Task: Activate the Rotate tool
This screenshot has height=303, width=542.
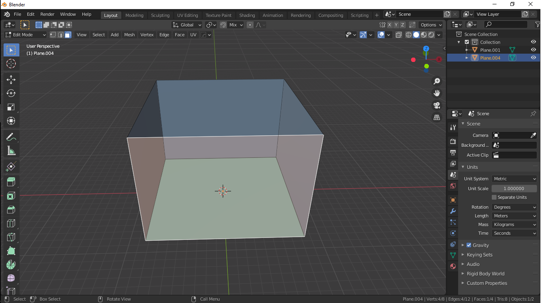Action: (11, 94)
